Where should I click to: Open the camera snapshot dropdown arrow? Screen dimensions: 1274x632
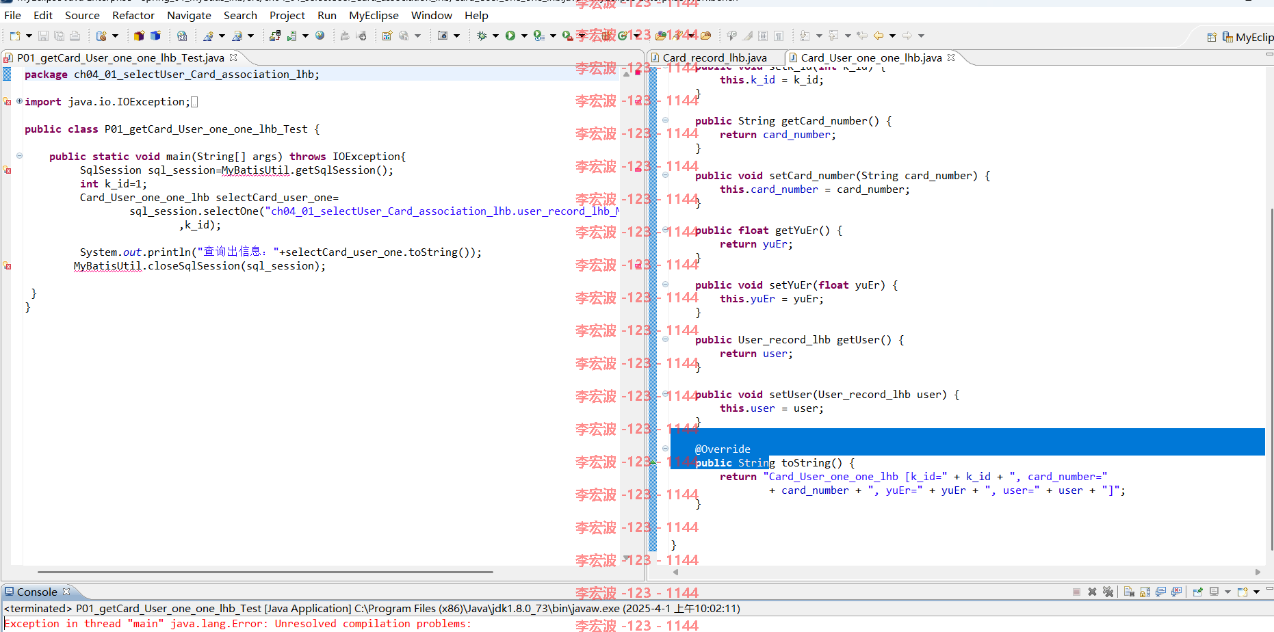(456, 36)
